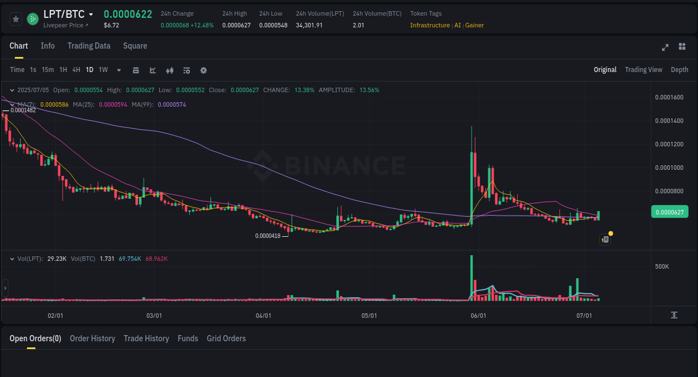Open the Trade History tab
Image resolution: width=698 pixels, height=377 pixels.
[146, 338]
